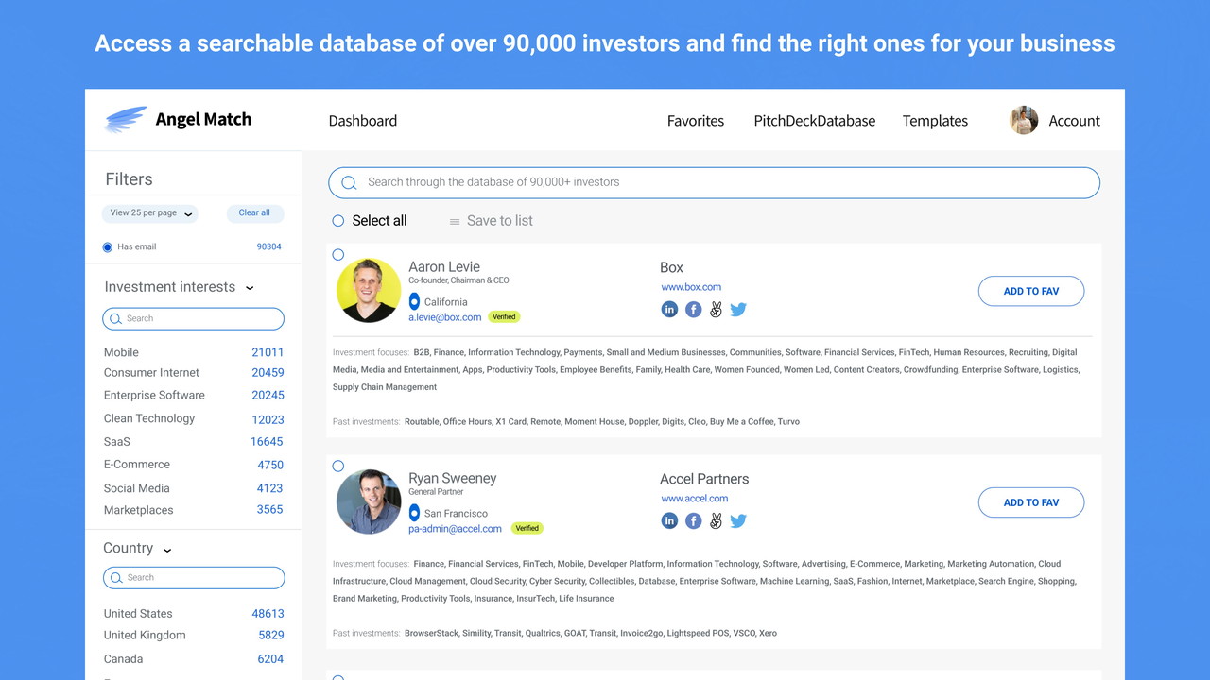Image resolution: width=1210 pixels, height=680 pixels.
Task: Click Aaron Levie's Verified badge
Action: click(x=504, y=317)
